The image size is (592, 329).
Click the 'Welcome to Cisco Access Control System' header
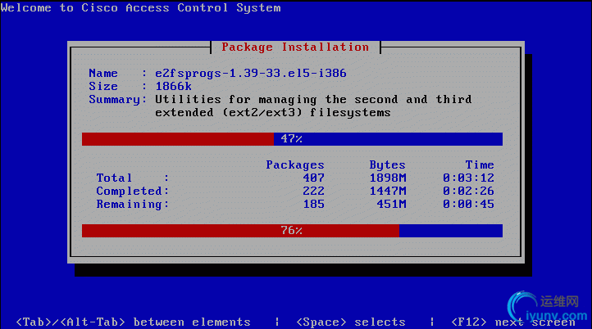coord(140,7)
